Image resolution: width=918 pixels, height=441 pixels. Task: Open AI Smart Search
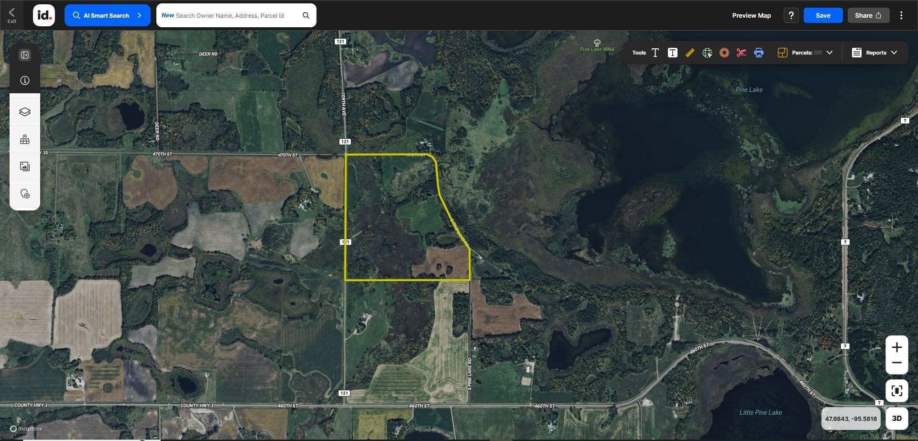[107, 15]
